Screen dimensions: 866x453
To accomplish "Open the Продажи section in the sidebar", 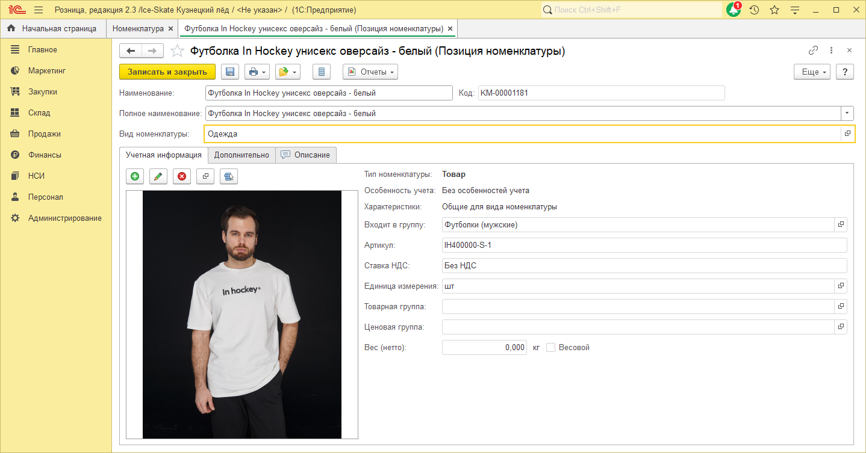I will pyautogui.click(x=44, y=134).
